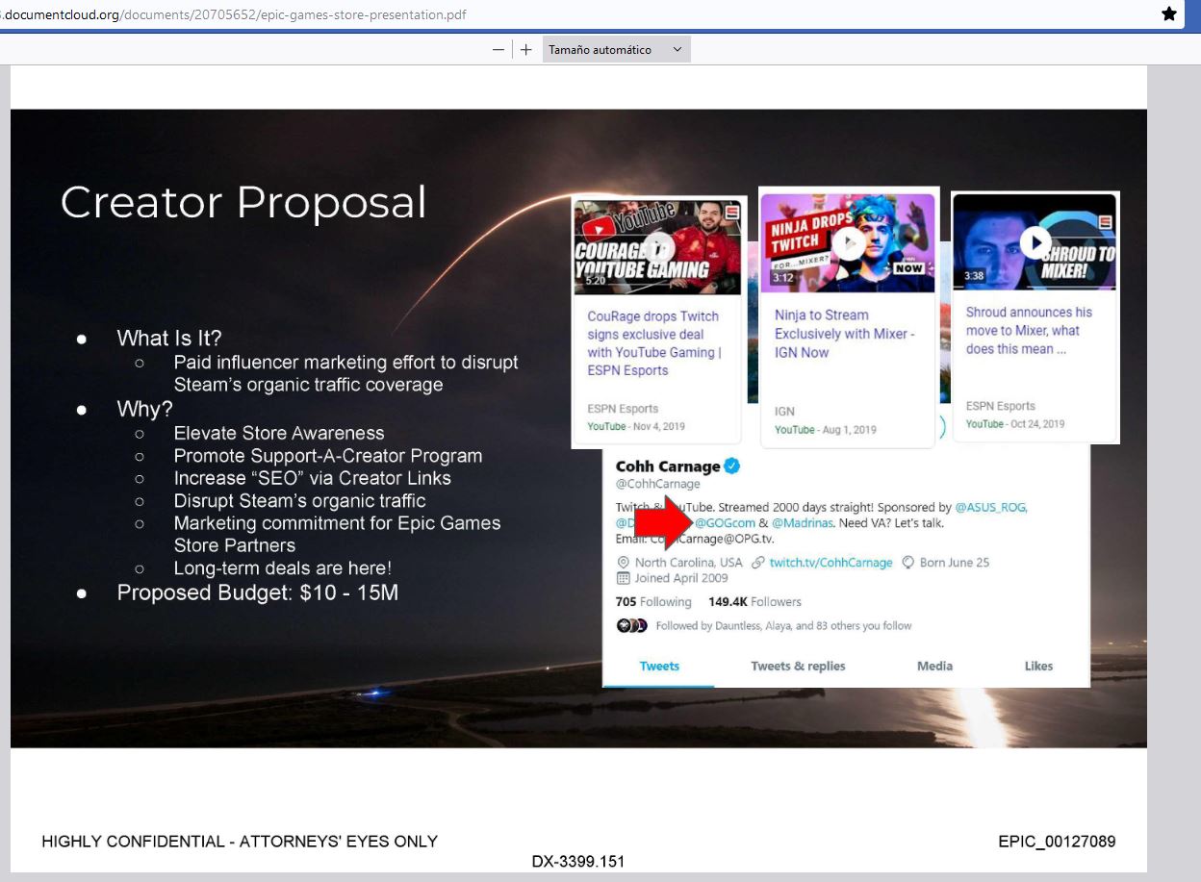Open the twitch.tv/CohhCarnage profile link
Viewport: 1201px width, 882px height.
coord(830,563)
